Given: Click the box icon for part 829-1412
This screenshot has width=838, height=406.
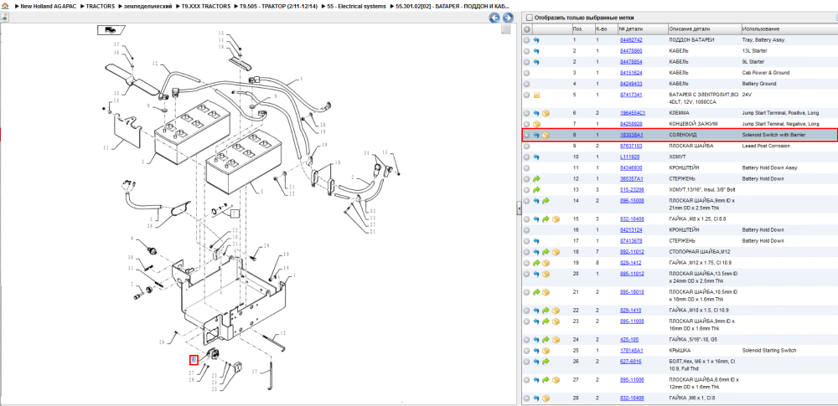Looking at the screenshot, I should [546, 263].
